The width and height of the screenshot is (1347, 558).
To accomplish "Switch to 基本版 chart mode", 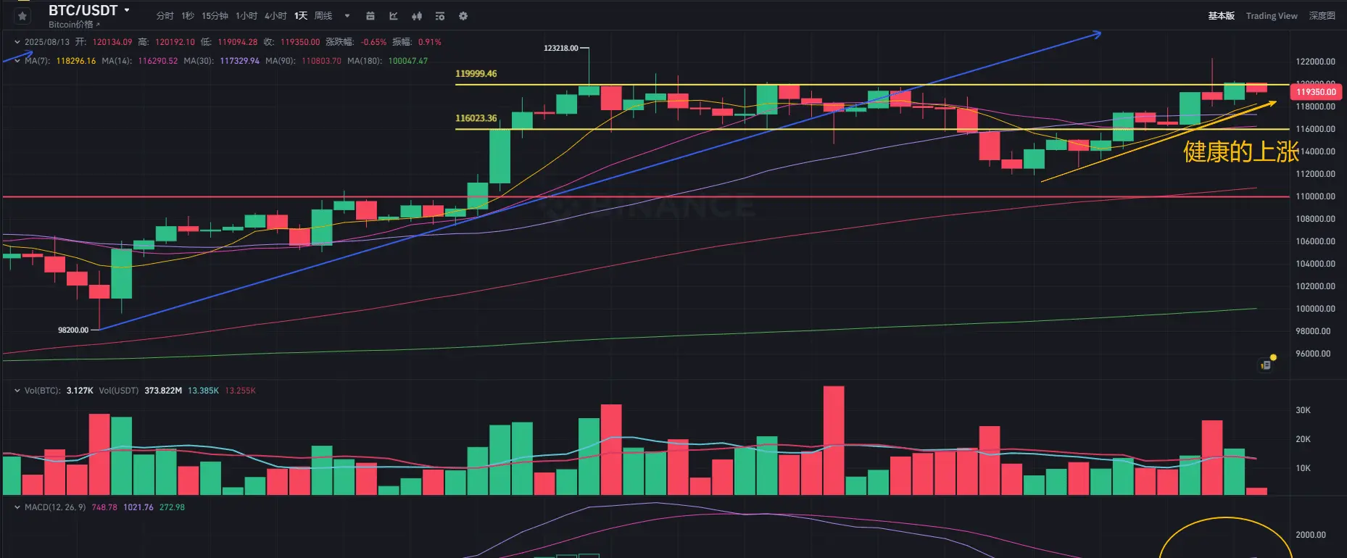I will [x=1221, y=16].
